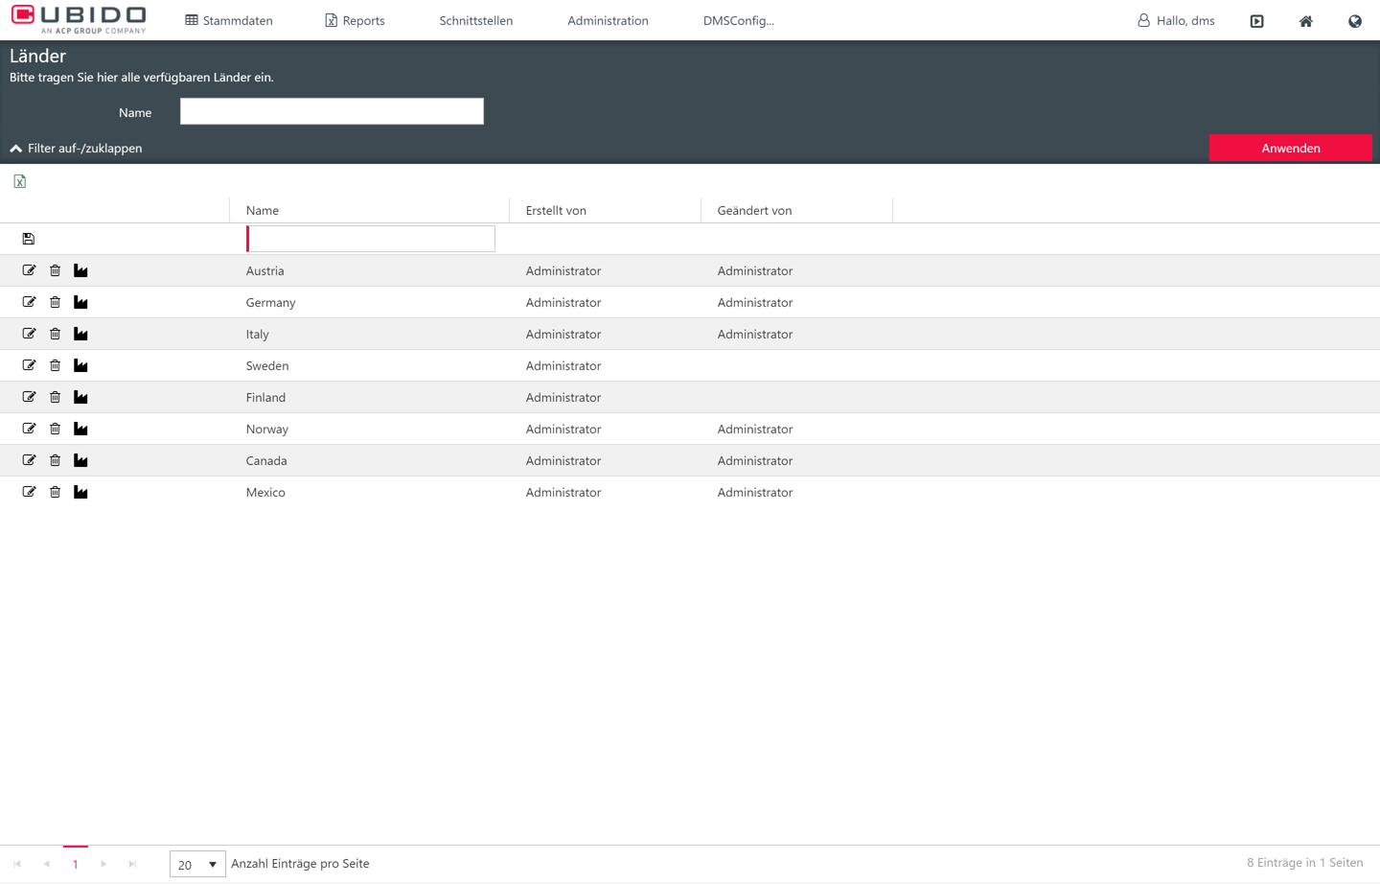Open the Reports menu
1380x884 pixels.
[x=355, y=20]
